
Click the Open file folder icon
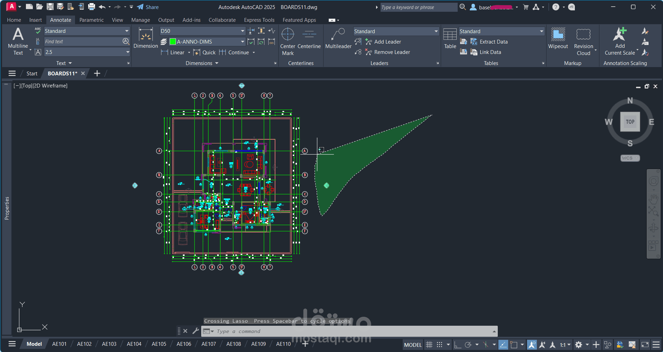39,7
